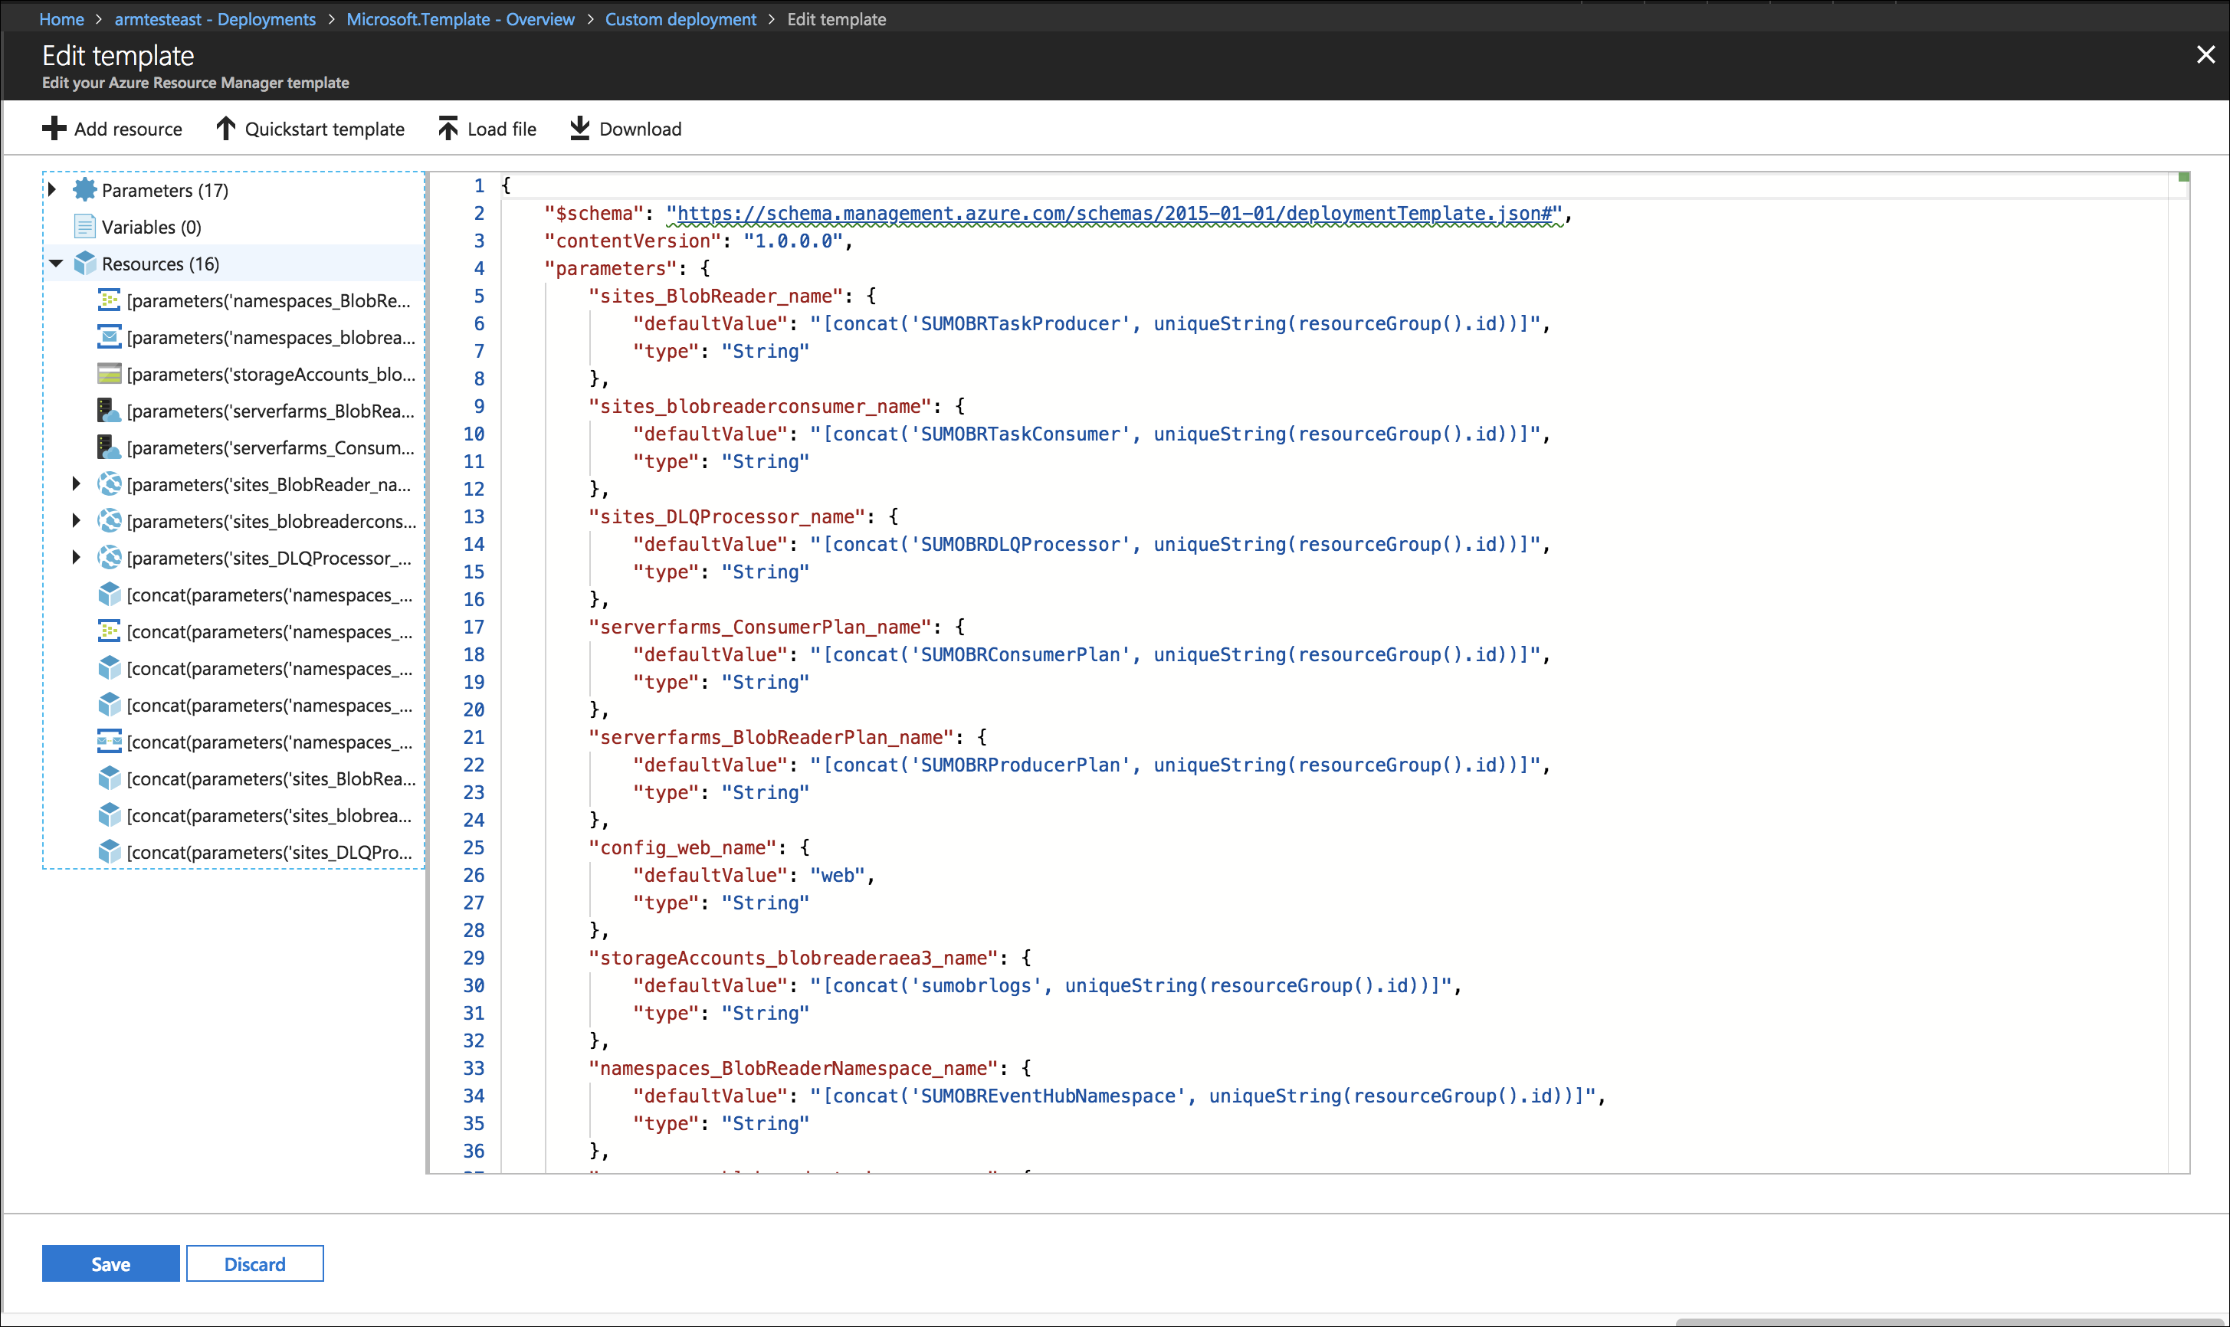This screenshot has width=2230, height=1327.
Task: Click the sites_DLQProcessor web app icon
Action: coord(109,558)
